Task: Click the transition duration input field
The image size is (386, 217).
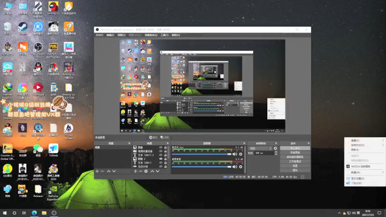Action: [x=264, y=153]
